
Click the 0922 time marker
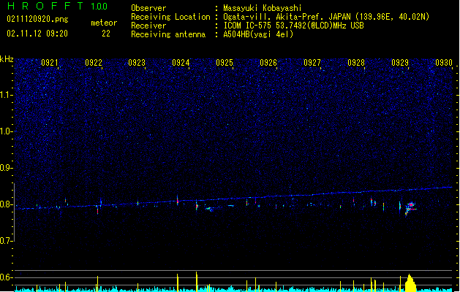[94, 63]
